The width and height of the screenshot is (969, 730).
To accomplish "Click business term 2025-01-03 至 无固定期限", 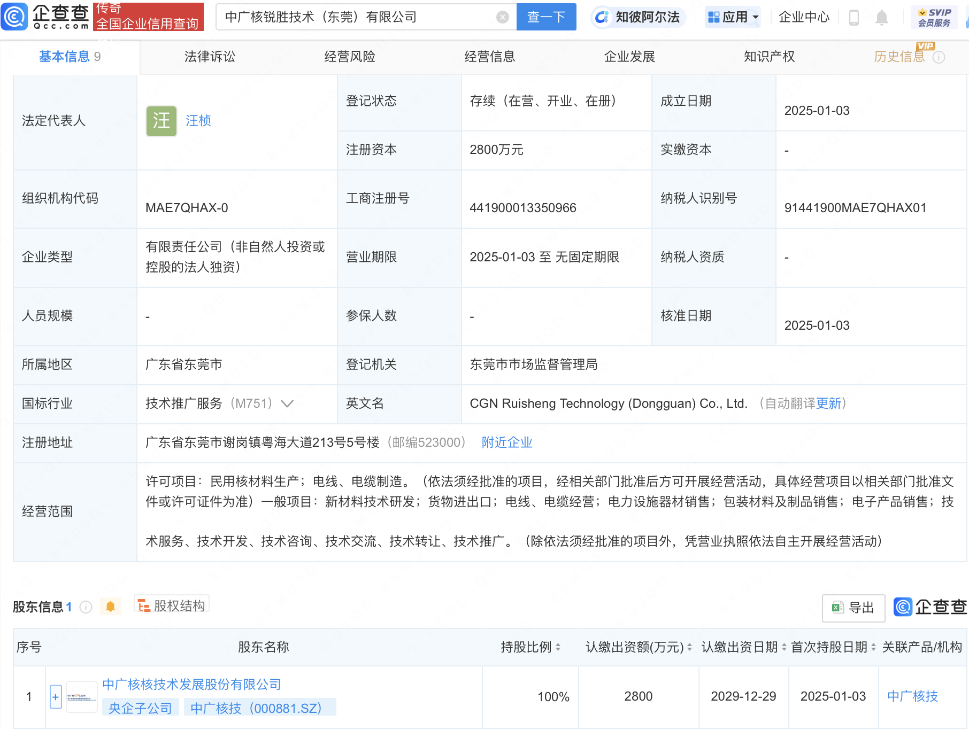I will [544, 257].
